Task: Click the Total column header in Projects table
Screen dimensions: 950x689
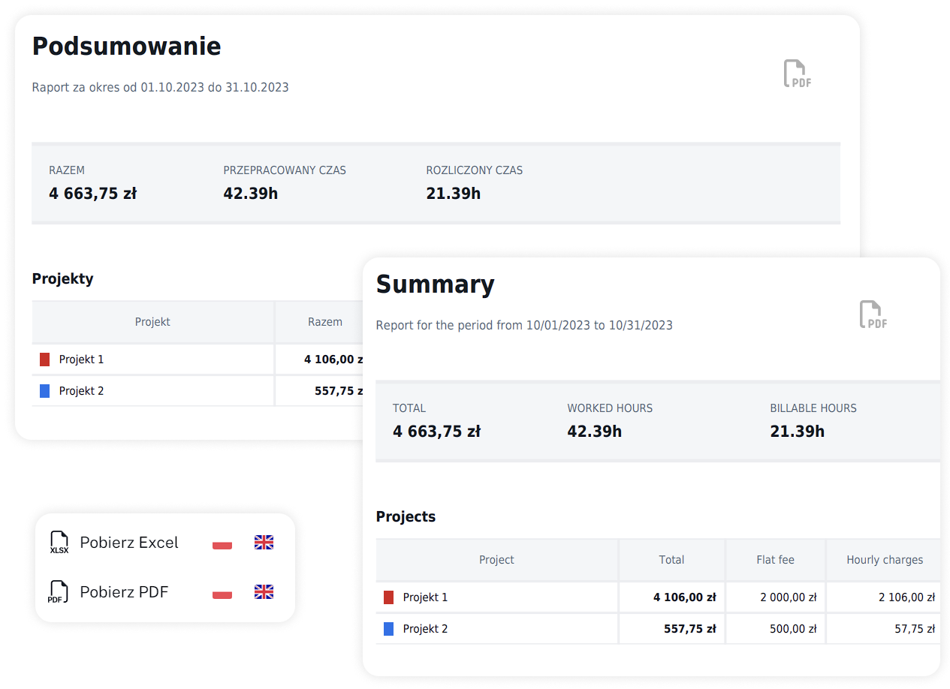Action: (671, 560)
